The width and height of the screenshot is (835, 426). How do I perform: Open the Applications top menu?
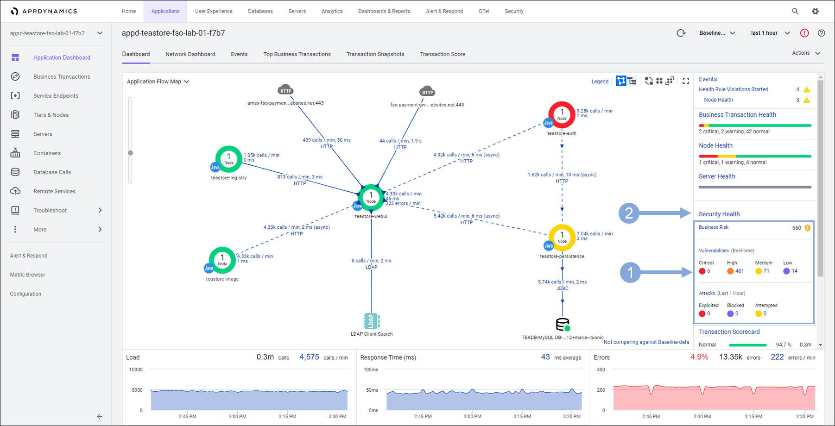(x=165, y=11)
